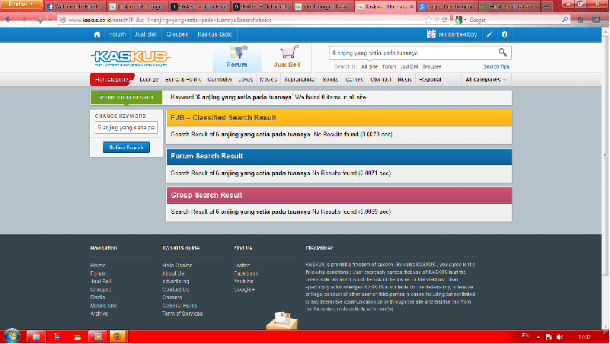Click the Refine Your Search green tab
610x344 pixels.
(126, 97)
